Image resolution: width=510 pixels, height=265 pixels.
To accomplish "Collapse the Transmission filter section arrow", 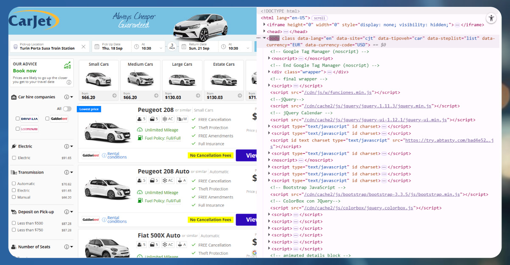I will click(x=72, y=173).
